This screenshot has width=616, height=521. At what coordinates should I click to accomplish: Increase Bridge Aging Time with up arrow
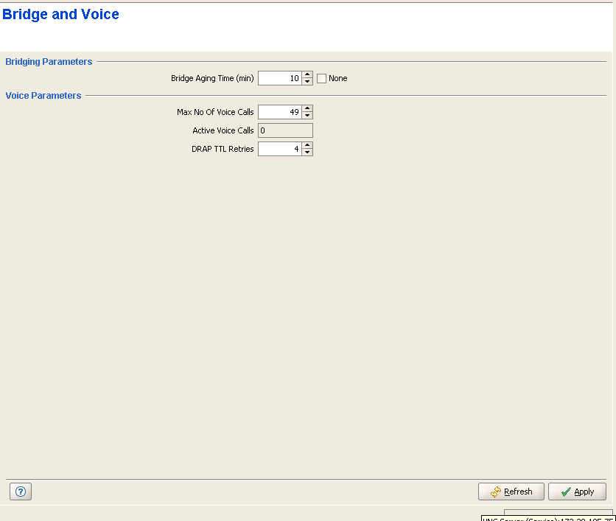[307, 74]
